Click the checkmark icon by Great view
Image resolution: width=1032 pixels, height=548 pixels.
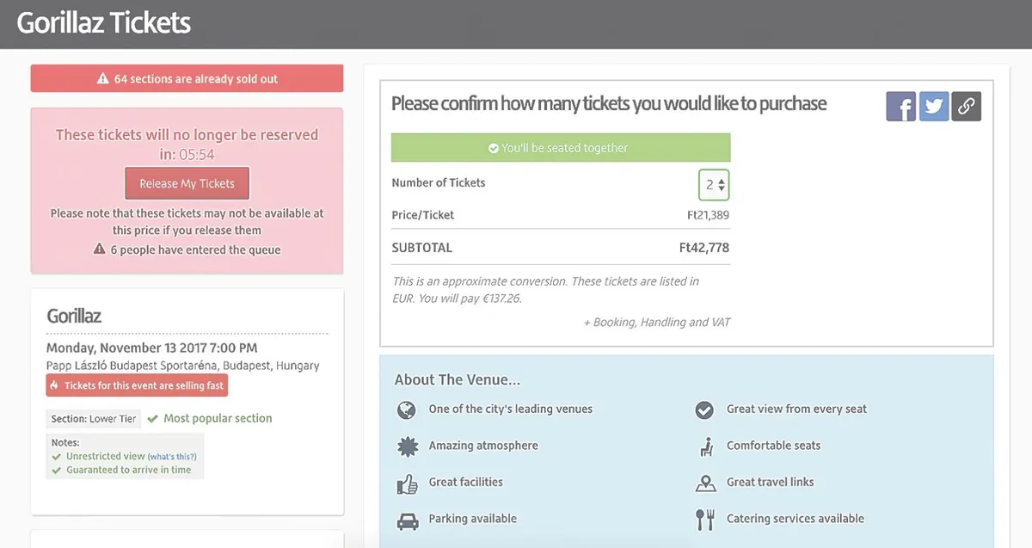[705, 409]
